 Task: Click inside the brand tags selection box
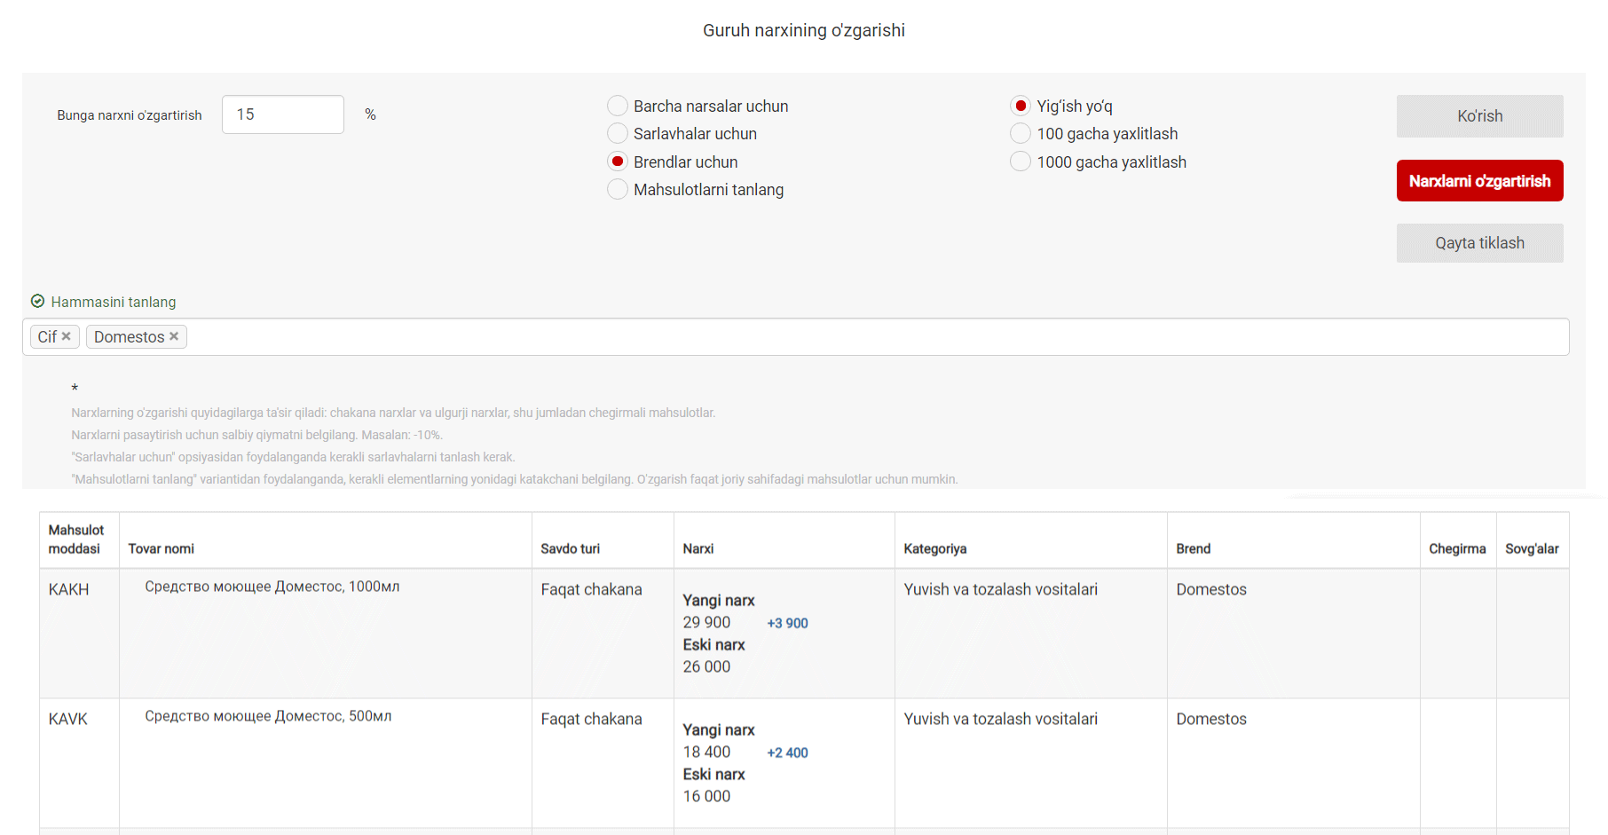tap(795, 337)
